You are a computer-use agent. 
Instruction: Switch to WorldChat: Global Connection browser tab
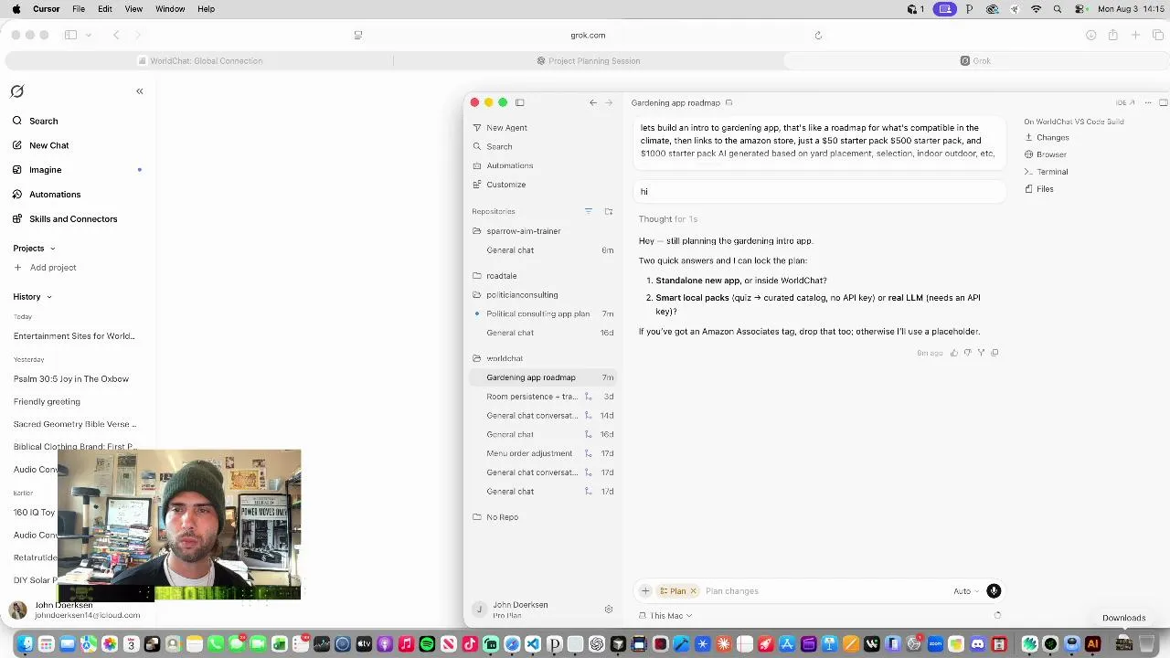point(199,61)
